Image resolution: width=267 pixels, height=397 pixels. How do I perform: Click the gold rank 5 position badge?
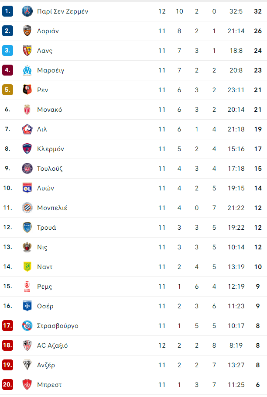pos(7,90)
